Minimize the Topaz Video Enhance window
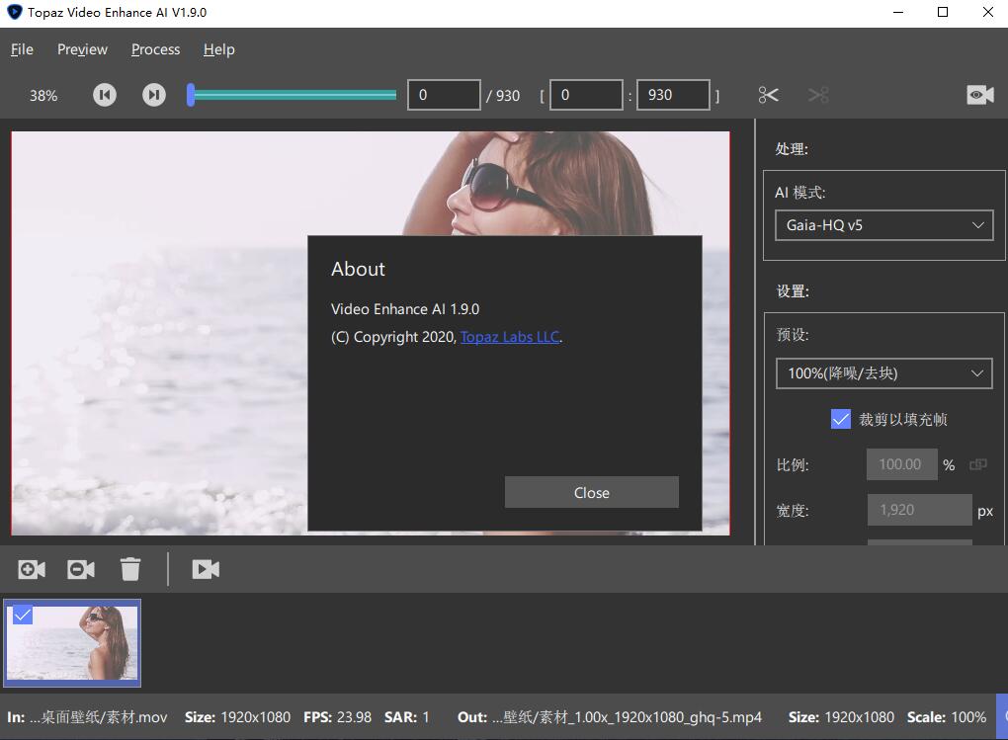The height and width of the screenshot is (740, 1008). [x=898, y=12]
